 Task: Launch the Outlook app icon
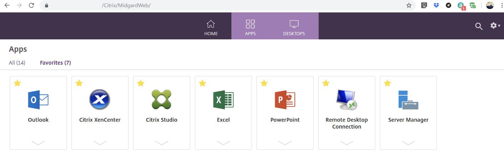(38, 99)
